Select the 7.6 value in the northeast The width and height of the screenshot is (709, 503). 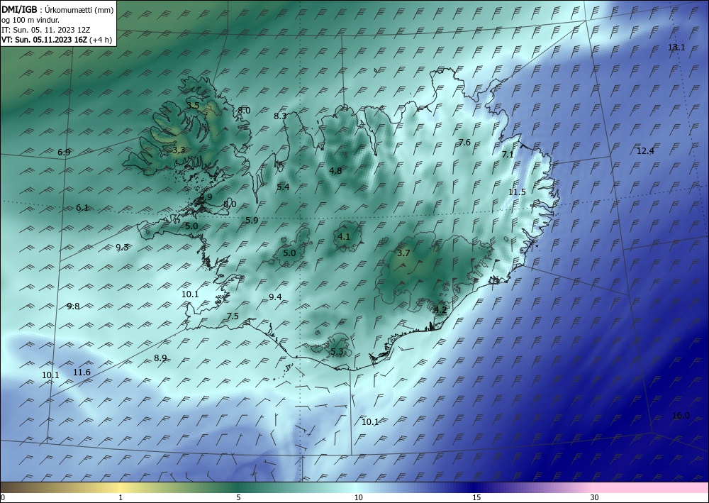click(464, 143)
